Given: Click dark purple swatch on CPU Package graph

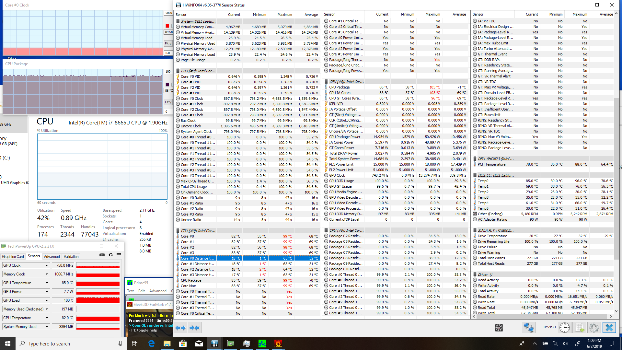Looking at the screenshot, I should point(167,85).
